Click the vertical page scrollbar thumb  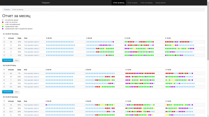coord(208,31)
